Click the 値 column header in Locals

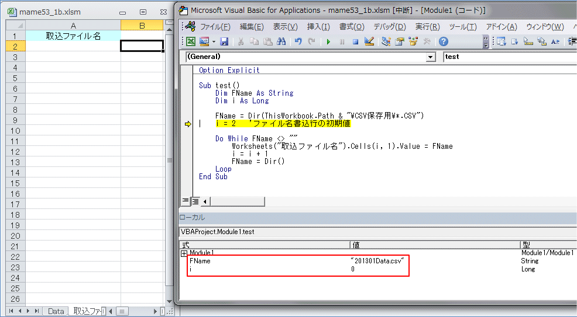(x=434, y=245)
